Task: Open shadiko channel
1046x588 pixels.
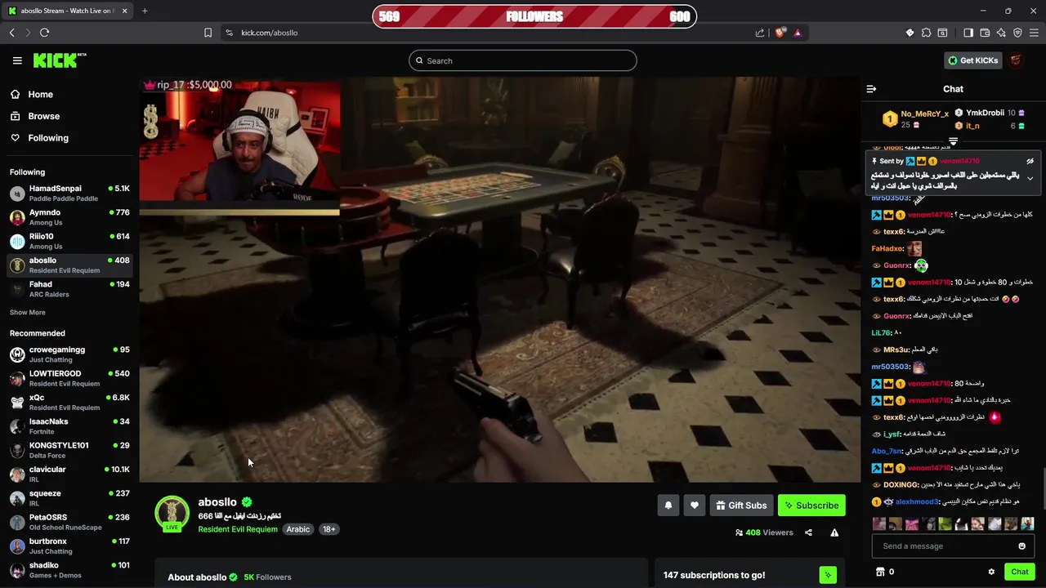Action: coord(69,569)
